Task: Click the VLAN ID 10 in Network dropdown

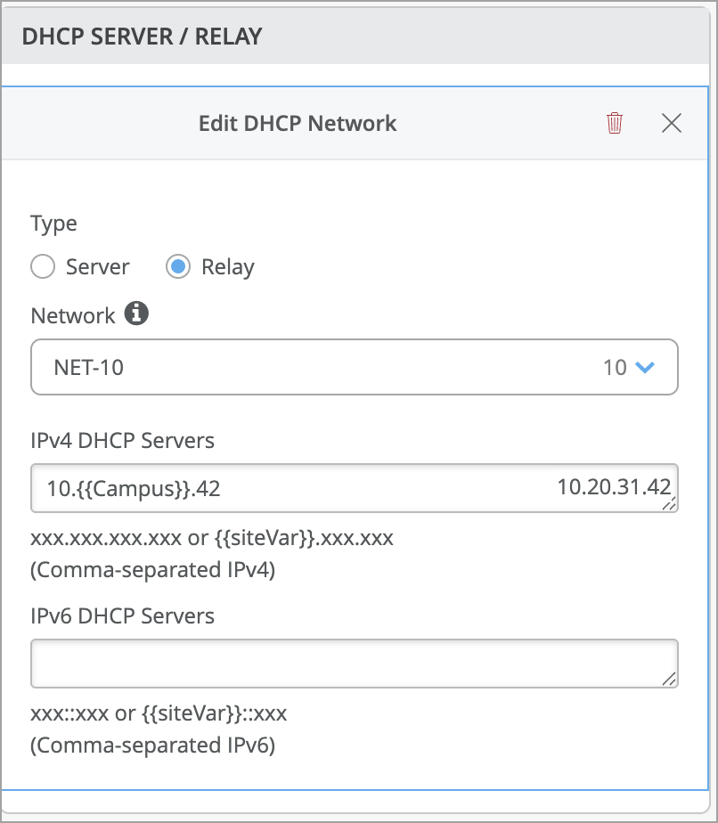Action: 615,367
